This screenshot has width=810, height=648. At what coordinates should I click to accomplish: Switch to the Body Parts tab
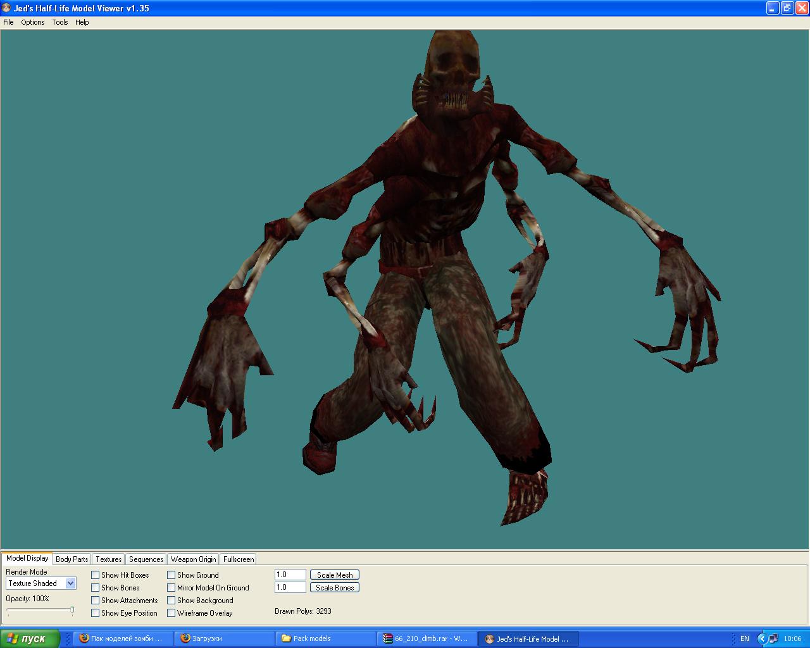(x=72, y=559)
